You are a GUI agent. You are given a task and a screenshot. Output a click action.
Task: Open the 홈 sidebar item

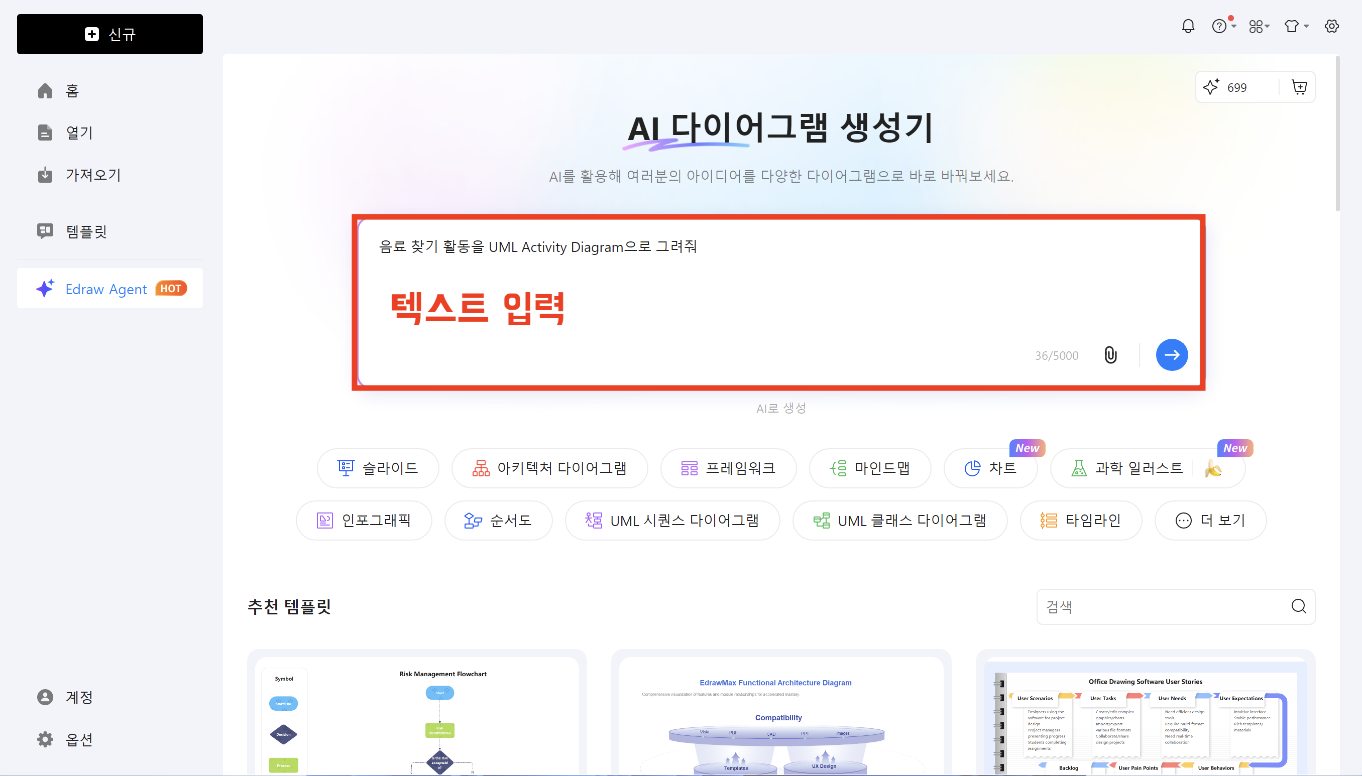click(72, 91)
